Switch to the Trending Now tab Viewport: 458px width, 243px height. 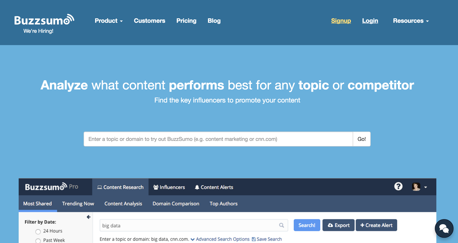(78, 204)
